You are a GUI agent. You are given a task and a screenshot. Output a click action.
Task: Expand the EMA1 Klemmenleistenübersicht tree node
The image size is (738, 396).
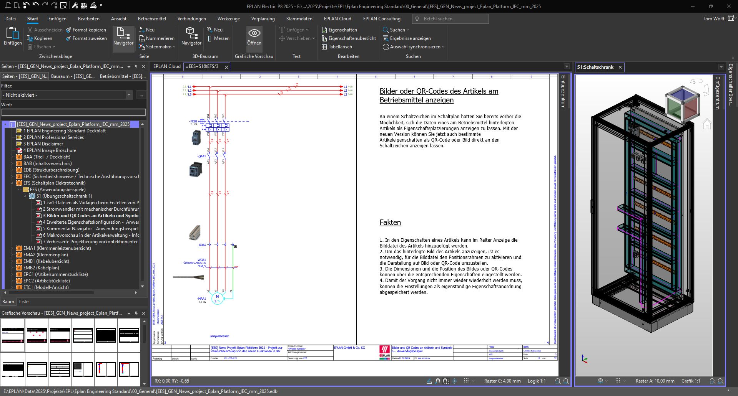pyautogui.click(x=12, y=248)
